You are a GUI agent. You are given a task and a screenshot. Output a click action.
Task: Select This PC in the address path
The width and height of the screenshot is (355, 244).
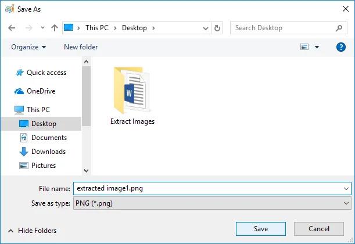[97, 28]
